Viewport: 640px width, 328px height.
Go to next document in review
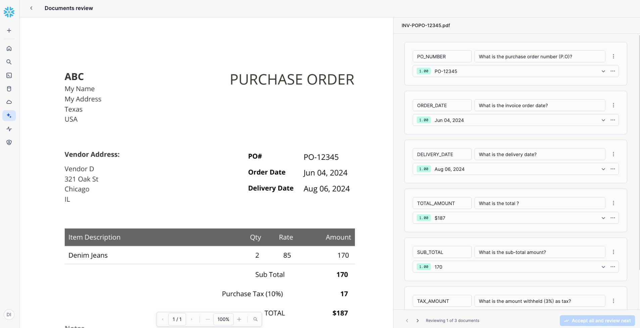pyautogui.click(x=417, y=321)
